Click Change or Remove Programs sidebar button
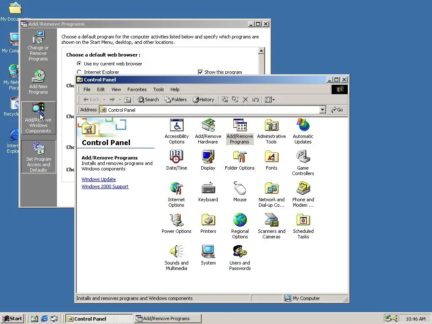Screen dimensions: 432x324 click(38, 46)
